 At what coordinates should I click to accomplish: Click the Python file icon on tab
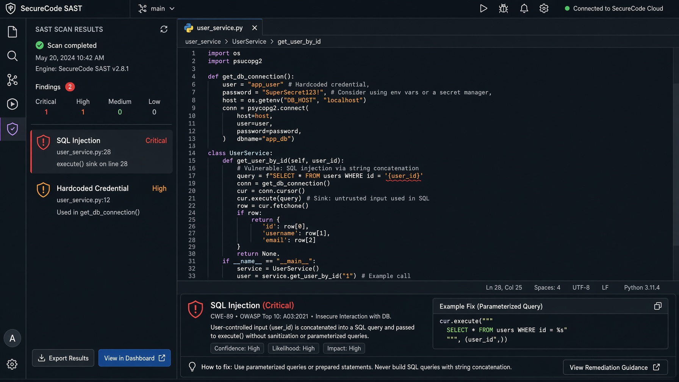coord(188,28)
